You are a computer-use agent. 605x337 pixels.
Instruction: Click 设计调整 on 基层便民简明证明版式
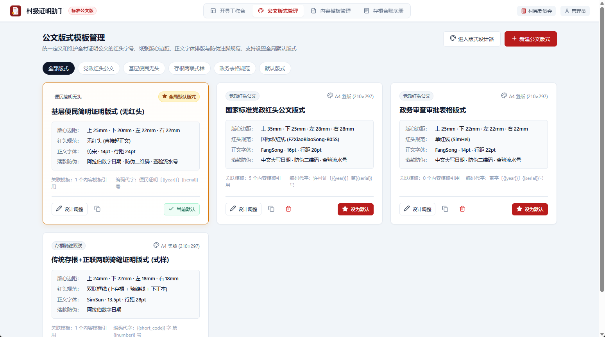tap(70, 209)
